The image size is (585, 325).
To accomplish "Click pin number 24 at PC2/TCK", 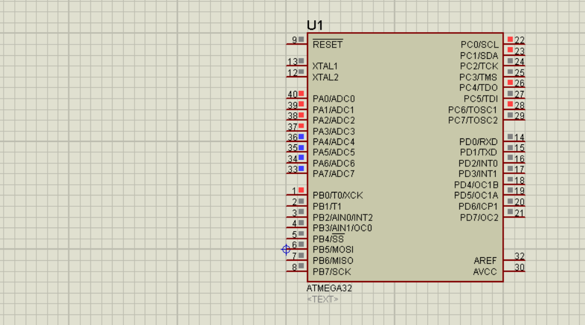I will [x=520, y=61].
